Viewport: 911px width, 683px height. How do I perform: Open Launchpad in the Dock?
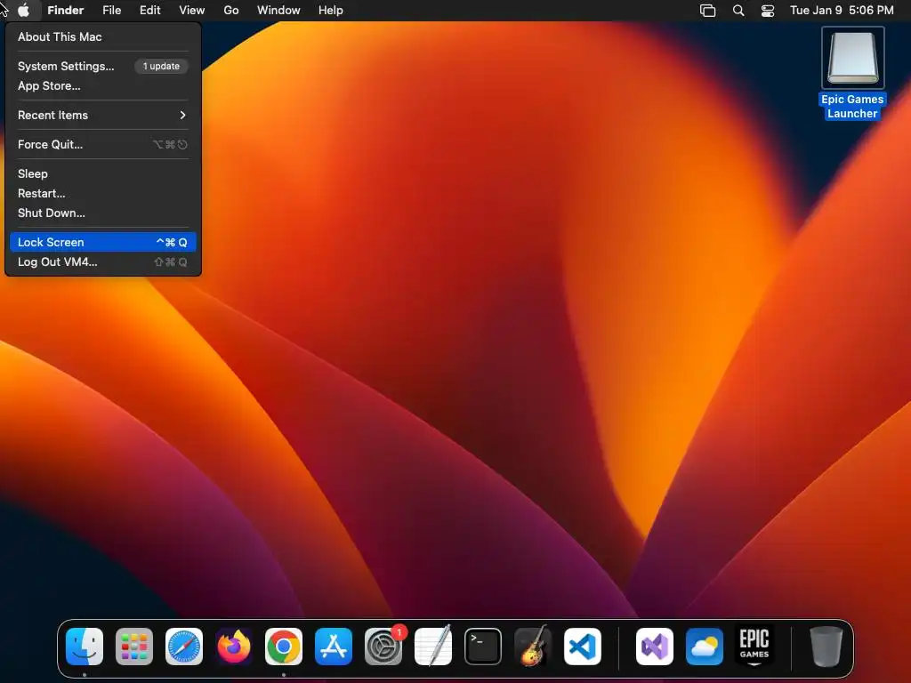tap(134, 647)
